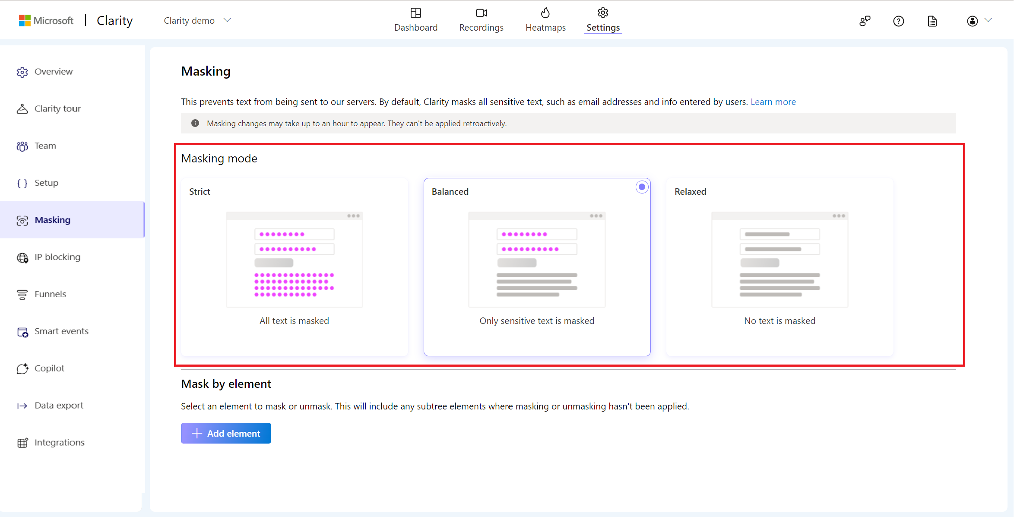Open the Heatmaps tab
Screen dimensions: 1014x517
click(545, 20)
